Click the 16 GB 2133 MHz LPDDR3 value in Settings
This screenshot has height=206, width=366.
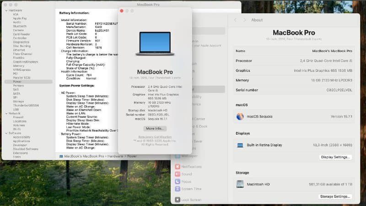(x=331, y=80)
